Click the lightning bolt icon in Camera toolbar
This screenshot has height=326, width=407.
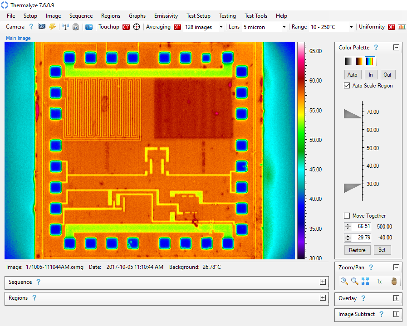[53, 27]
